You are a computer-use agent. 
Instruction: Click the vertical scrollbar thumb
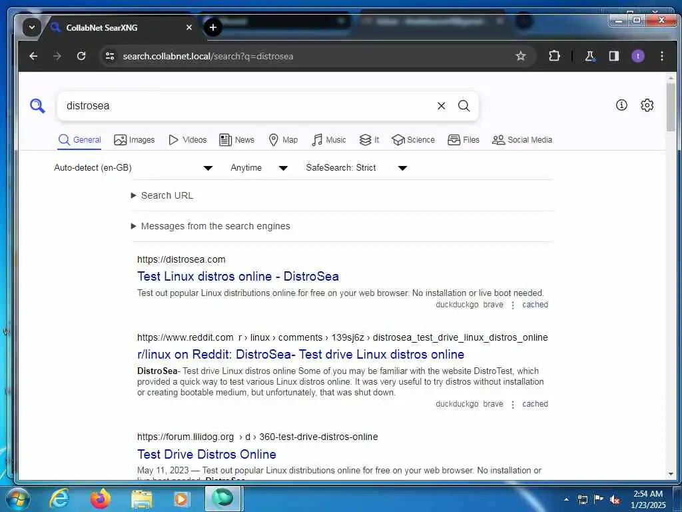[671, 107]
